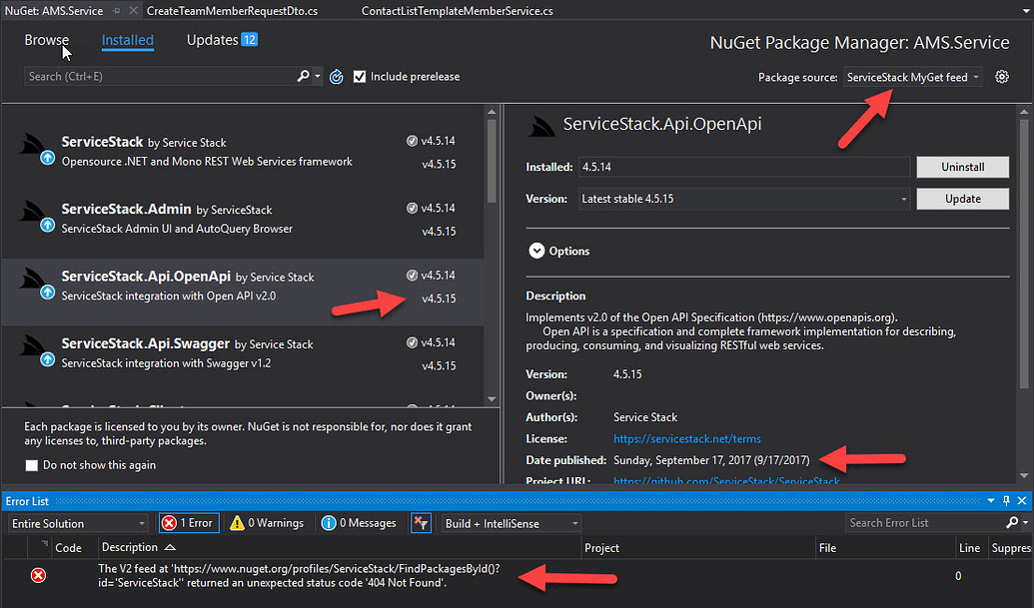Open the Package source dropdown
This screenshot has width=1034, height=608.
click(913, 77)
